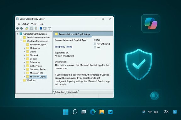Image resolution: width=181 pixels, height=120 pixels.
Task: Click the folder icon beside Metwares
Action: coord(28,48)
